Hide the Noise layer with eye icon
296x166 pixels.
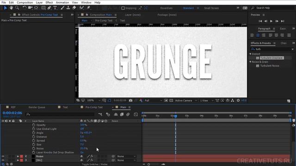[3, 156]
